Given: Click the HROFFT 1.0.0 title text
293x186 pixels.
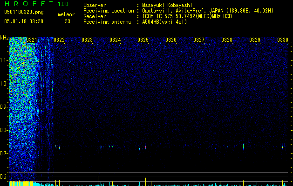Looking at the screenshot, I should coord(36,4).
